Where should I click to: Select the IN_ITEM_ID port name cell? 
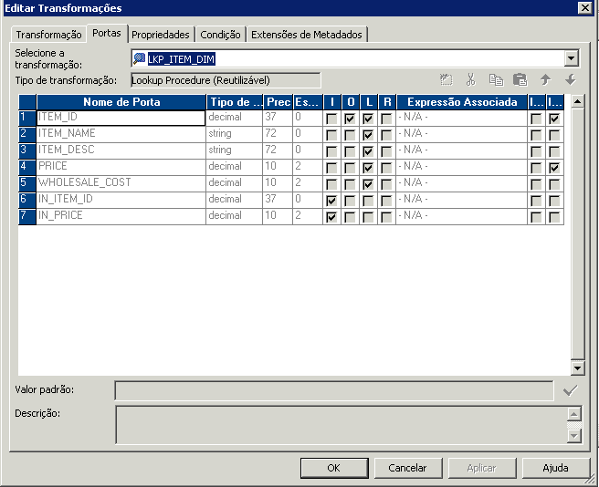pos(121,201)
